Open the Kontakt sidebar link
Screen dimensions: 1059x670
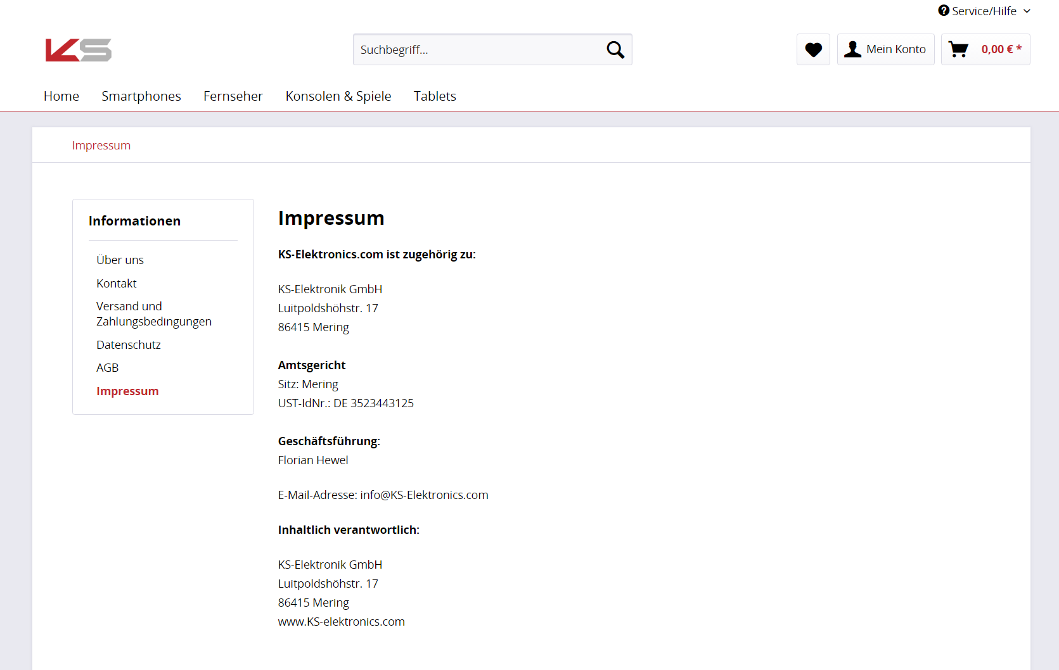[117, 284]
